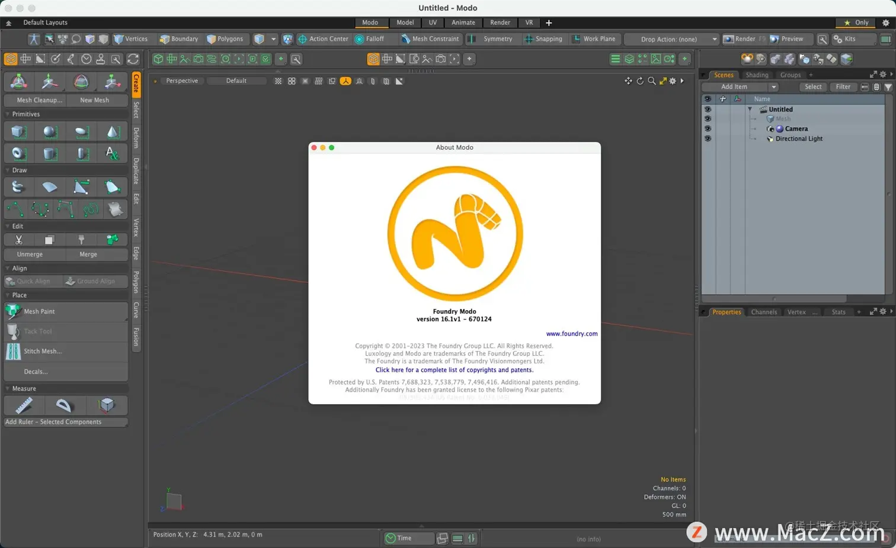Click Time button in status bar
Viewport: 896px width, 548px height.
(x=409, y=538)
